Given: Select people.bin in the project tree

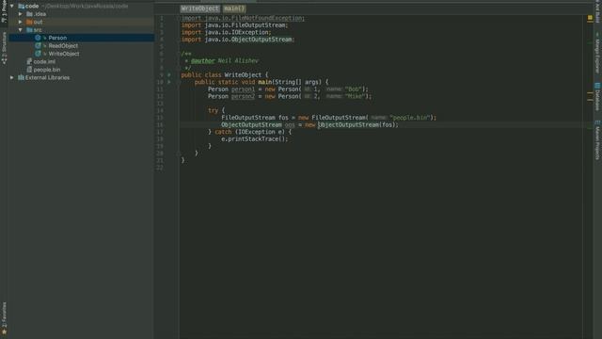Looking at the screenshot, I should [47, 70].
